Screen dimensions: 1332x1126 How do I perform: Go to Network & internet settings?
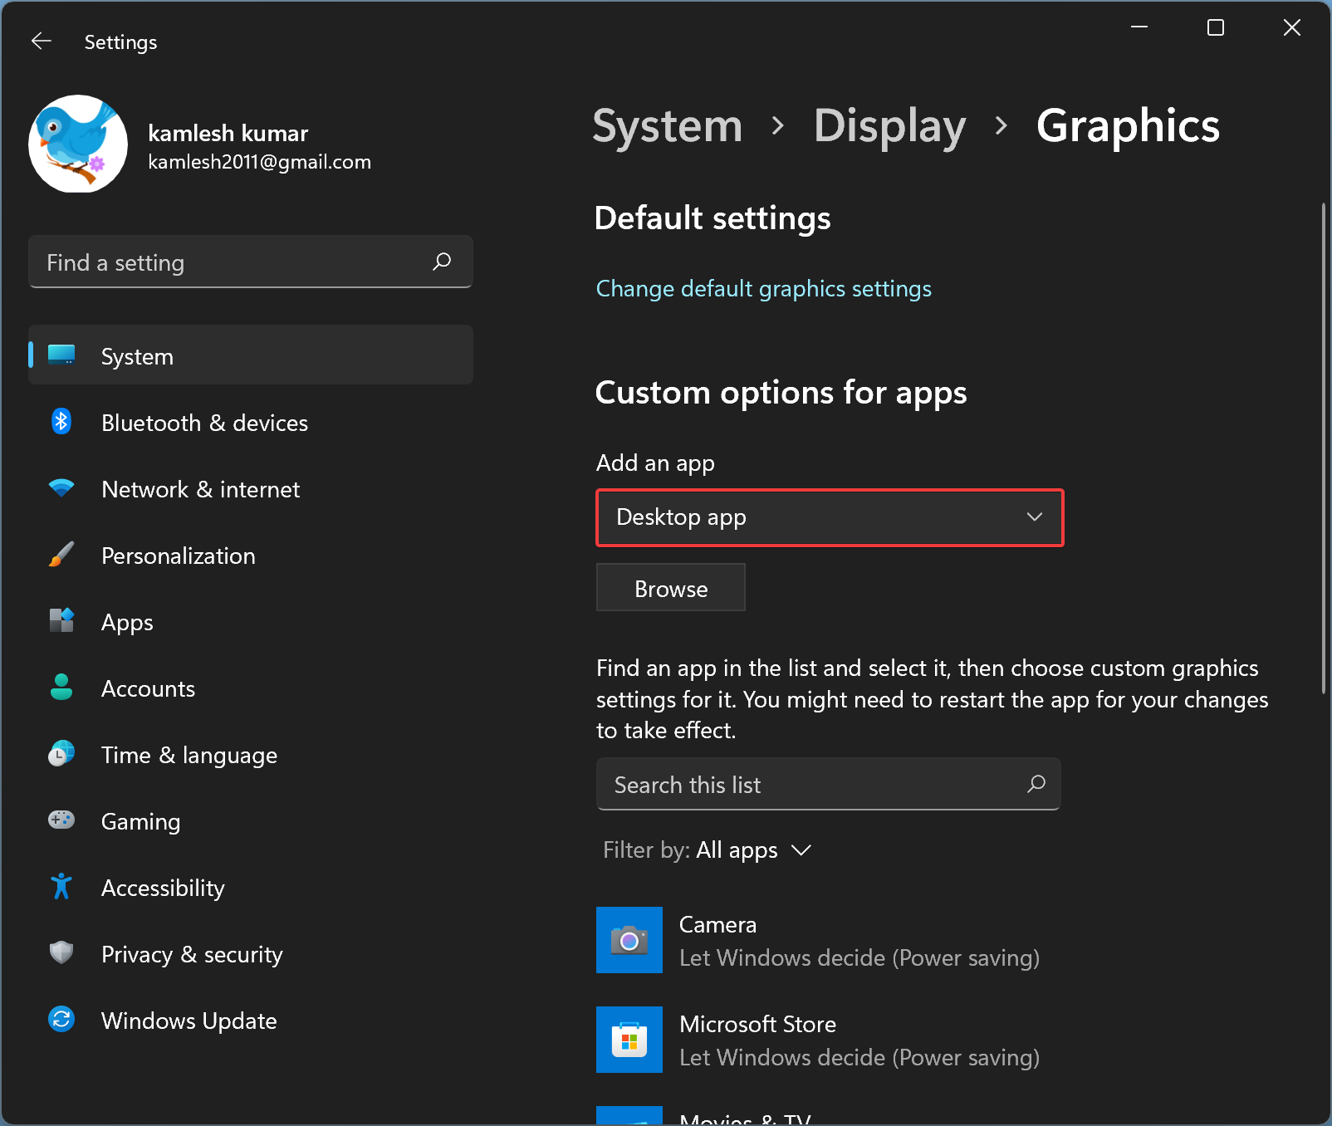(251, 489)
